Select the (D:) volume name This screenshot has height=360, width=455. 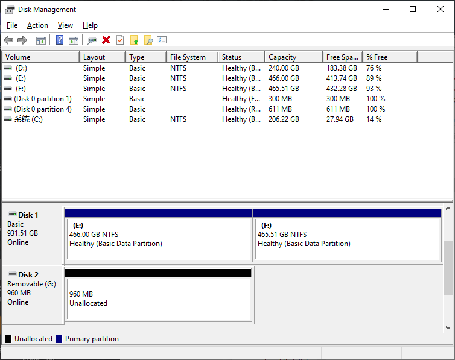[21, 68]
